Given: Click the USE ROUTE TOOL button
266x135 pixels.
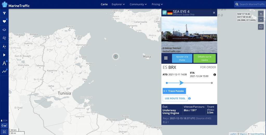Looking at the screenshot, I should (175, 98).
